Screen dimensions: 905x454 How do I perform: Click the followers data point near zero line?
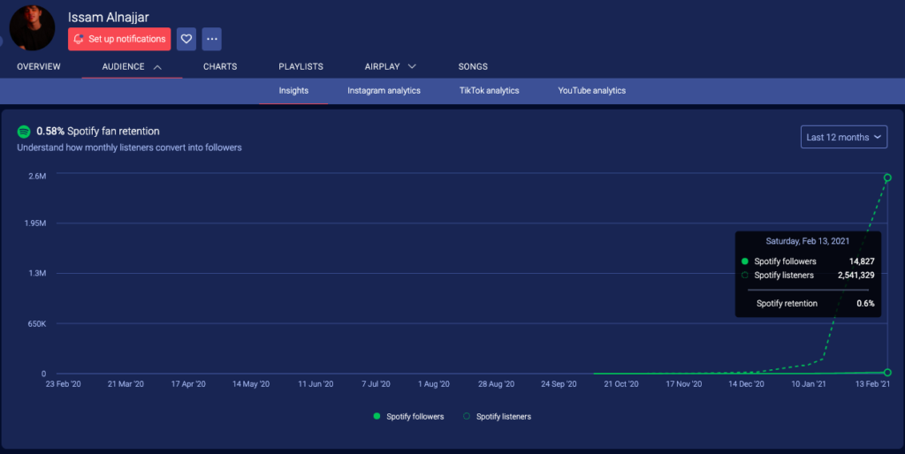(887, 373)
